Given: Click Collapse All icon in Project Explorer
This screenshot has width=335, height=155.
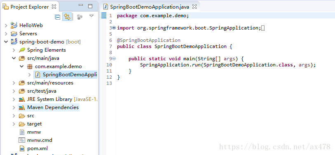Looking at the screenshot, I should (x=57, y=17).
